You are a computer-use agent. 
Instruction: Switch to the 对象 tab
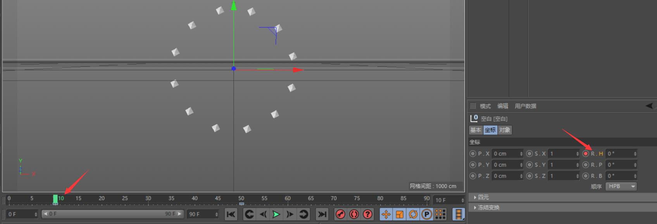coord(505,130)
